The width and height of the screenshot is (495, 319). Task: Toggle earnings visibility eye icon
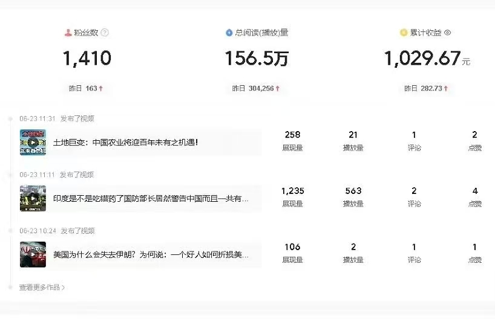pyautogui.click(x=447, y=33)
